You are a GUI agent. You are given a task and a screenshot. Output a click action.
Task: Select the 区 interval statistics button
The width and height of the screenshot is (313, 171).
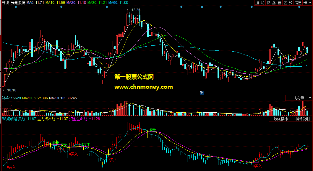(x=285, y=3)
